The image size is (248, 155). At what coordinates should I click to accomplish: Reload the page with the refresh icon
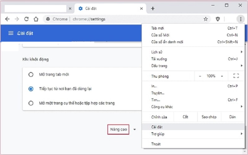[x=26, y=19]
